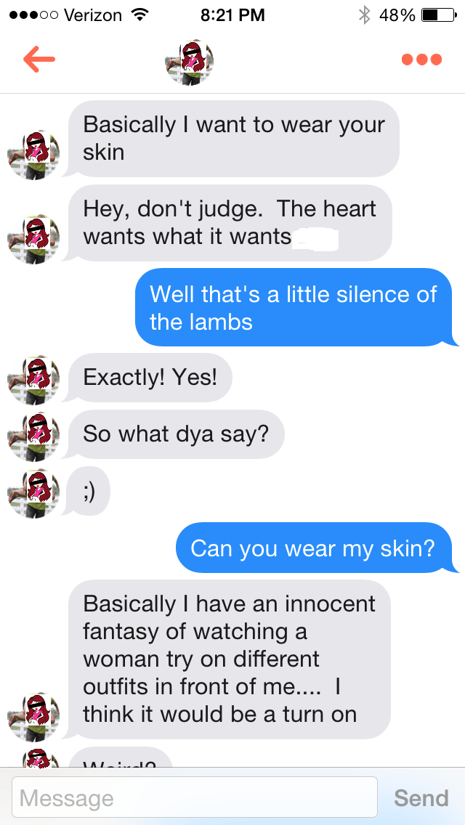The width and height of the screenshot is (465, 825).
Task: Tap the ';)' message bubble
Action: click(x=89, y=491)
